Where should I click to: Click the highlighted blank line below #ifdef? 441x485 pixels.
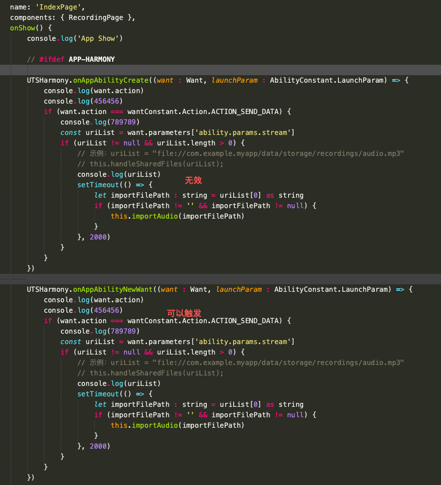[220, 70]
